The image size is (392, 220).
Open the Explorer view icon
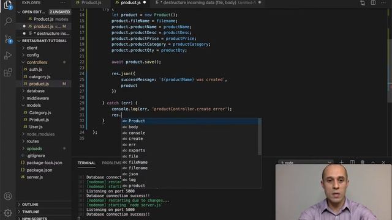(x=8, y=4)
